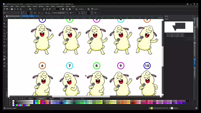
Task: Enable 'Deixar objeto de origem original' checkbox
Action: point(166,34)
